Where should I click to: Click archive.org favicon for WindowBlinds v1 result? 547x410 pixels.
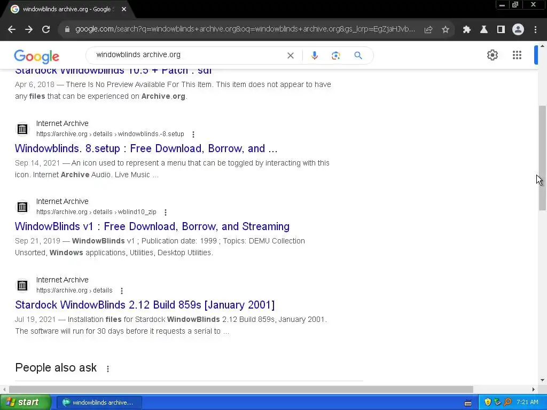coord(22,207)
